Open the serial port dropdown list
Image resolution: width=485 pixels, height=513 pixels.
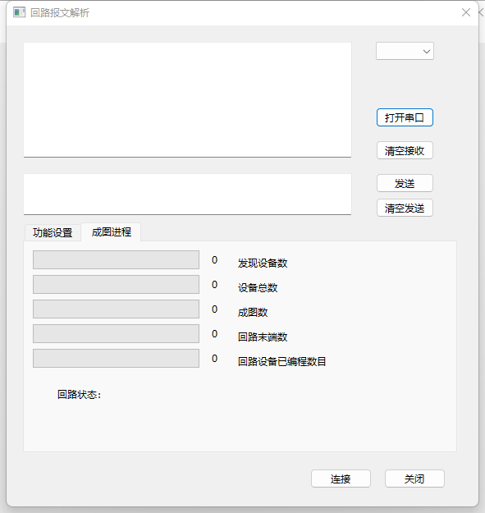click(405, 51)
